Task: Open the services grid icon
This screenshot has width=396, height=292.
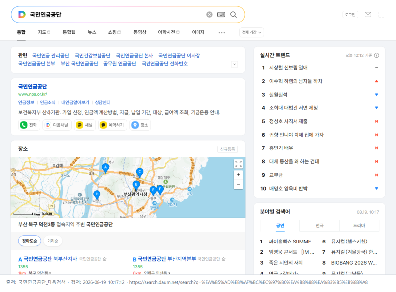Action: coord(381,15)
